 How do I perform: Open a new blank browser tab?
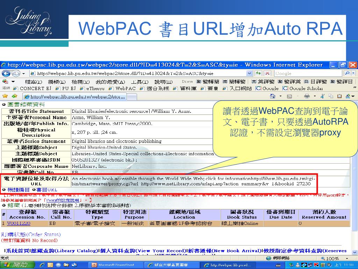[132, 97]
